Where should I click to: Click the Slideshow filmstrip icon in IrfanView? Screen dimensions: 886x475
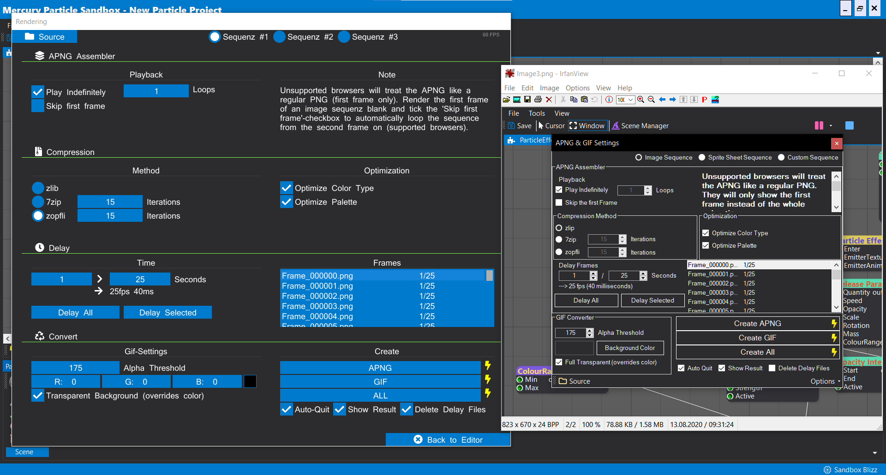pos(517,100)
